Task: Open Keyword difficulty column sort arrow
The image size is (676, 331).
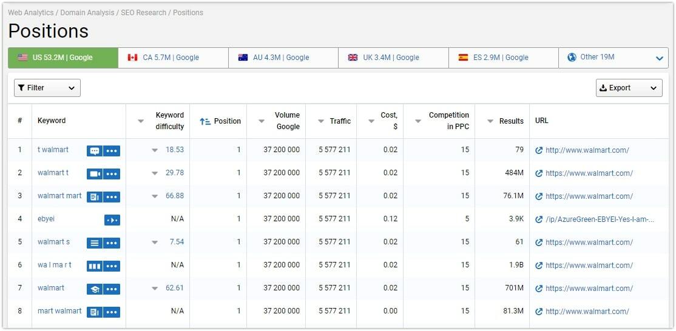Action: 141,121
